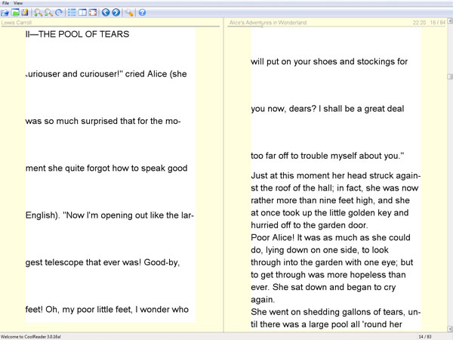This screenshot has width=453, height=340.
Task: Click the line 'too far off to trouble'
Action: coord(328,156)
